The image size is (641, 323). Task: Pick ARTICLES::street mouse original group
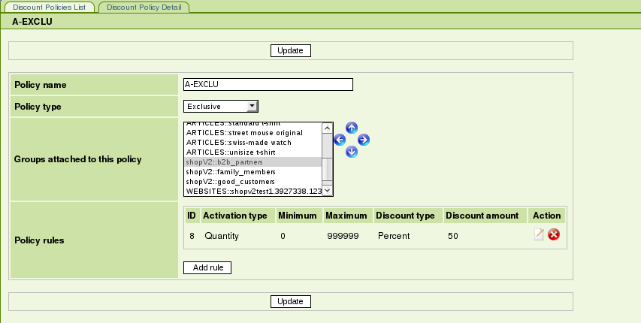click(x=252, y=132)
